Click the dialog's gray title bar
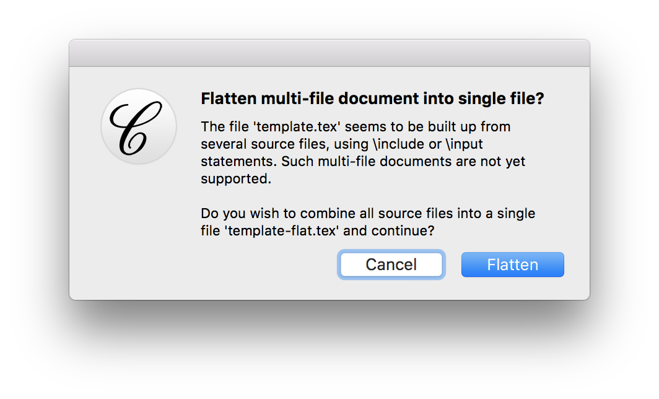This screenshot has width=659, height=399. coord(329,53)
